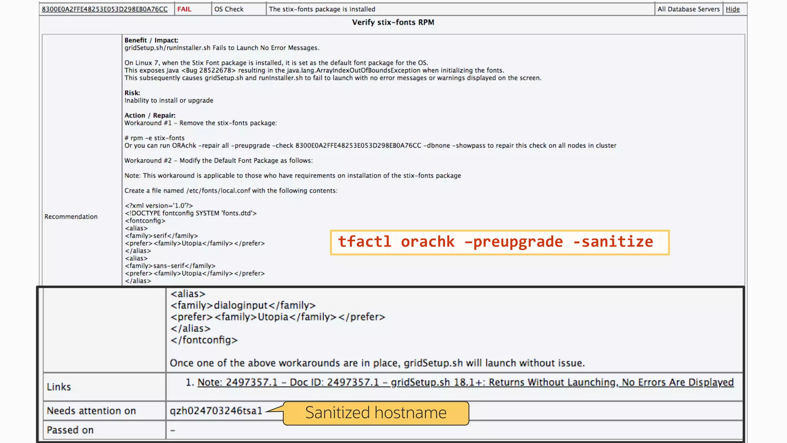Image resolution: width=787 pixels, height=443 pixels.
Task: Click 'Workaround #1 – Remove the stix-fonts package' line
Action: point(201,123)
